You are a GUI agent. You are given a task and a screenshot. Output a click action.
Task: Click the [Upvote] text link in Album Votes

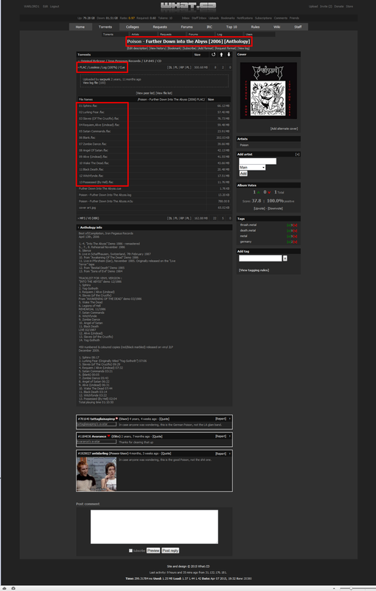click(x=260, y=208)
